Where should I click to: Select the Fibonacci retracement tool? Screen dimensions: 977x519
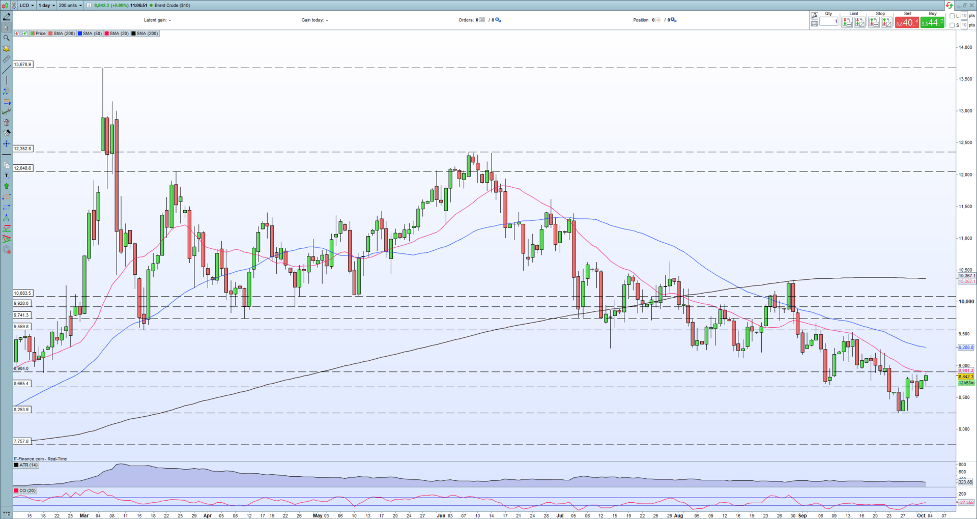7,101
